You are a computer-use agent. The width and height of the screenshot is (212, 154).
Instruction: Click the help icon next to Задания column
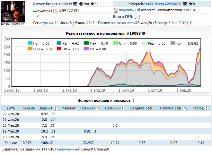pyautogui.click(x=55, y=108)
